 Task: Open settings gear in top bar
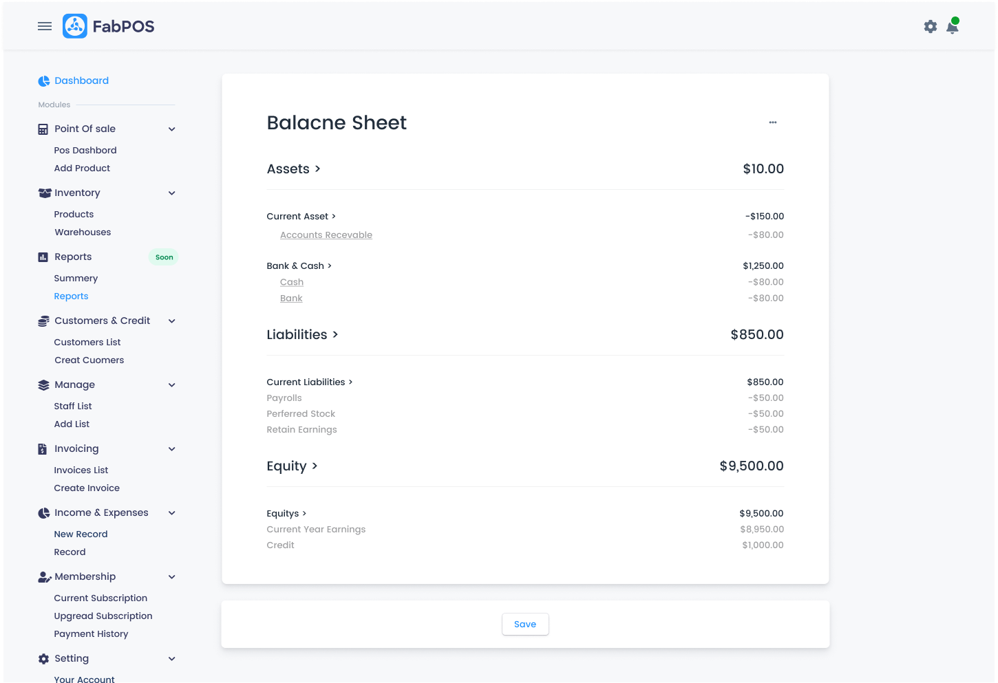pyautogui.click(x=931, y=27)
